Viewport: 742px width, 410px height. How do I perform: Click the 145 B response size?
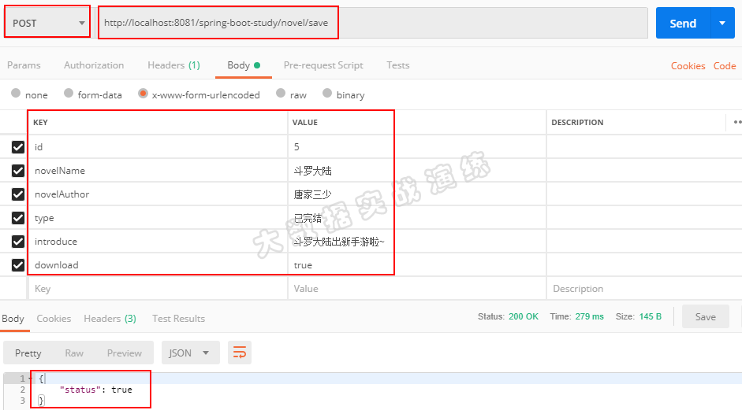[651, 316]
